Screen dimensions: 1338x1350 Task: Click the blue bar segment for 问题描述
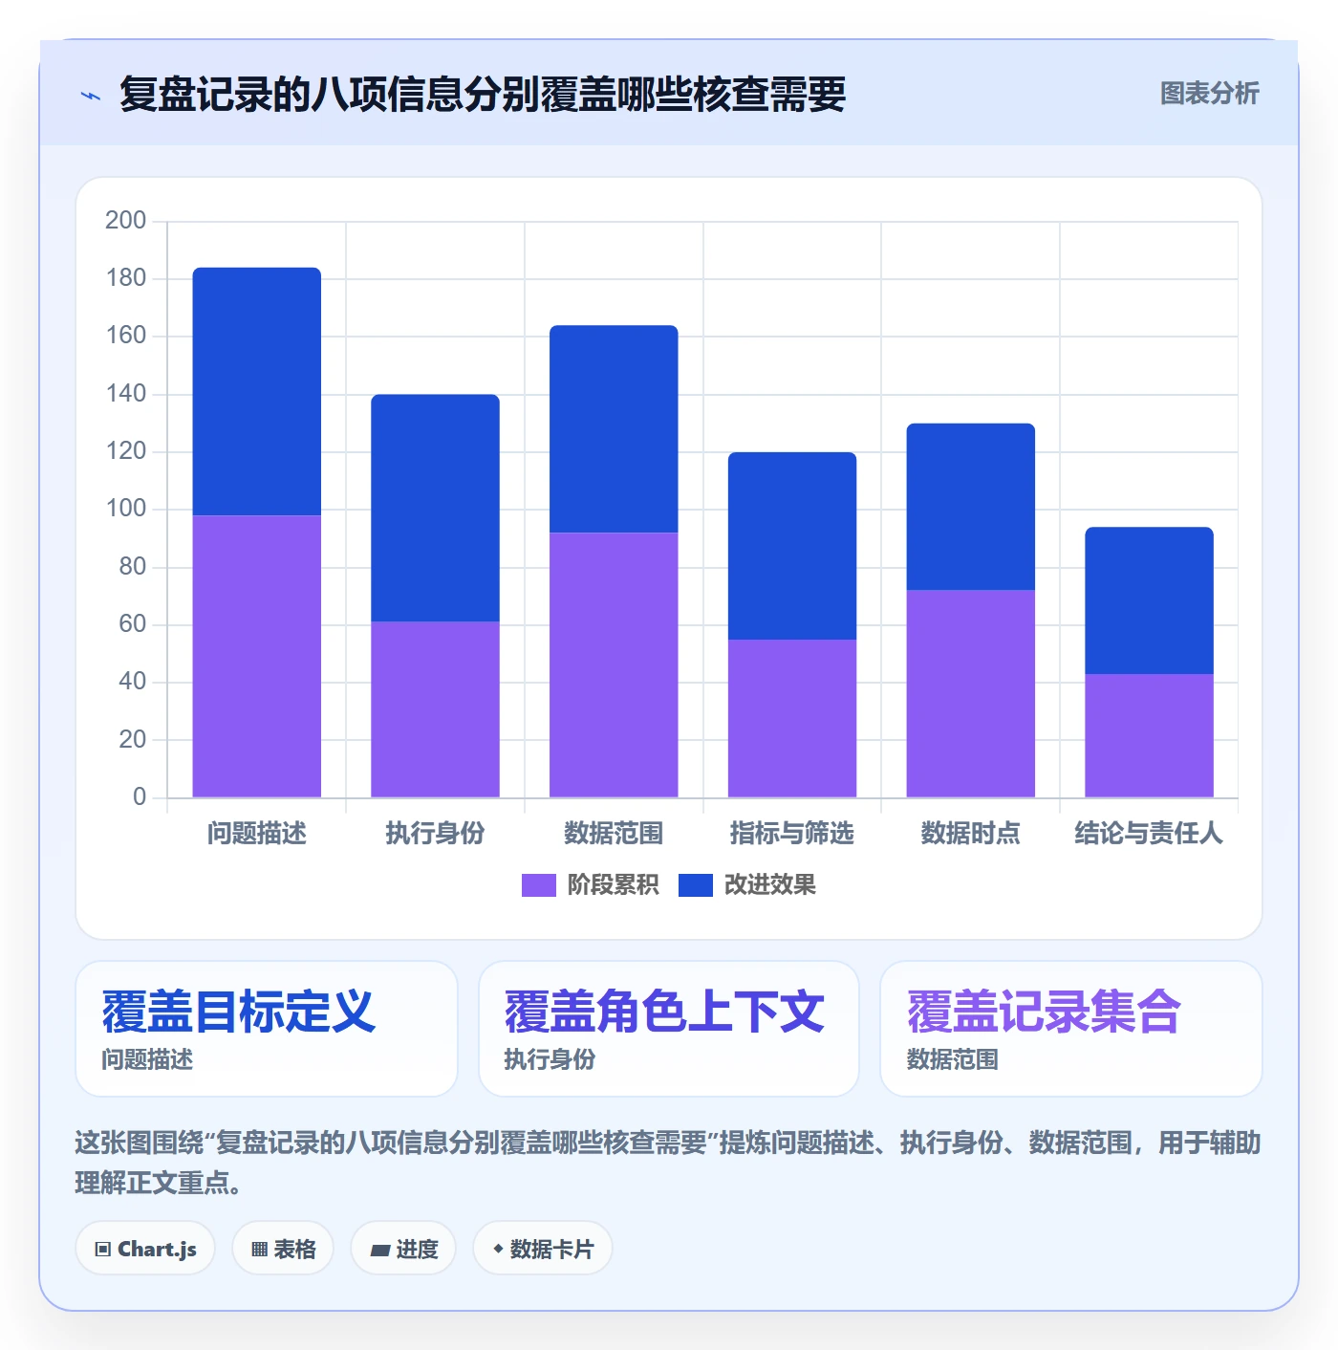(x=257, y=392)
